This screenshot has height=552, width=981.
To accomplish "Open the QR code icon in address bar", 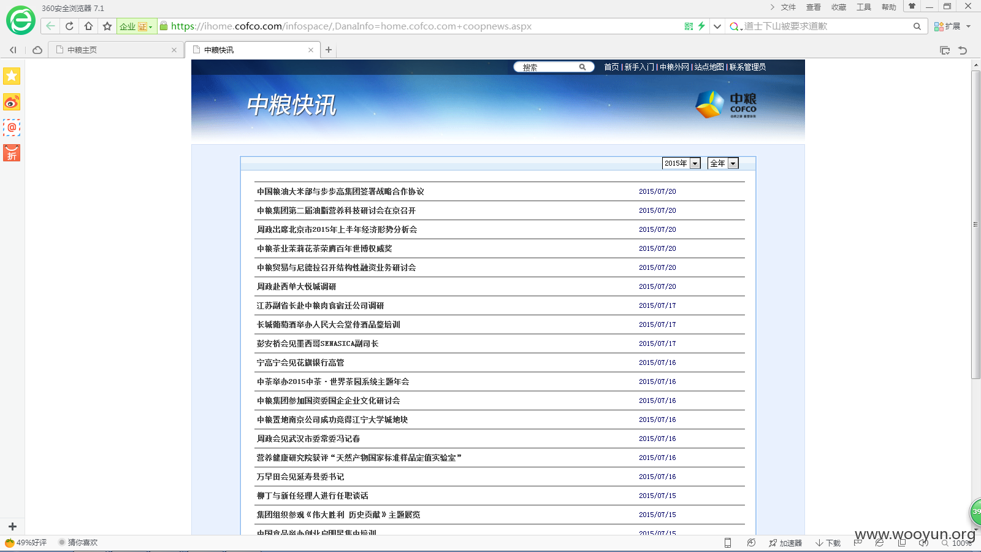I will [x=689, y=26].
